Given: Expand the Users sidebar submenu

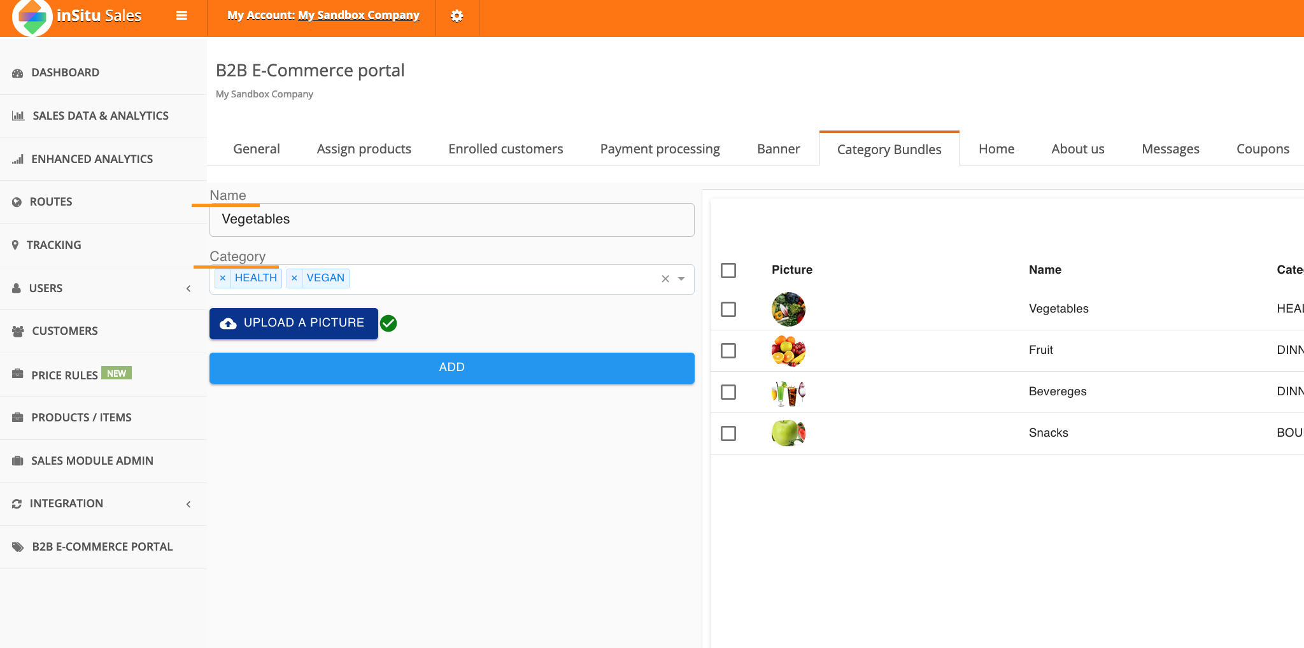Looking at the screenshot, I should tap(188, 288).
